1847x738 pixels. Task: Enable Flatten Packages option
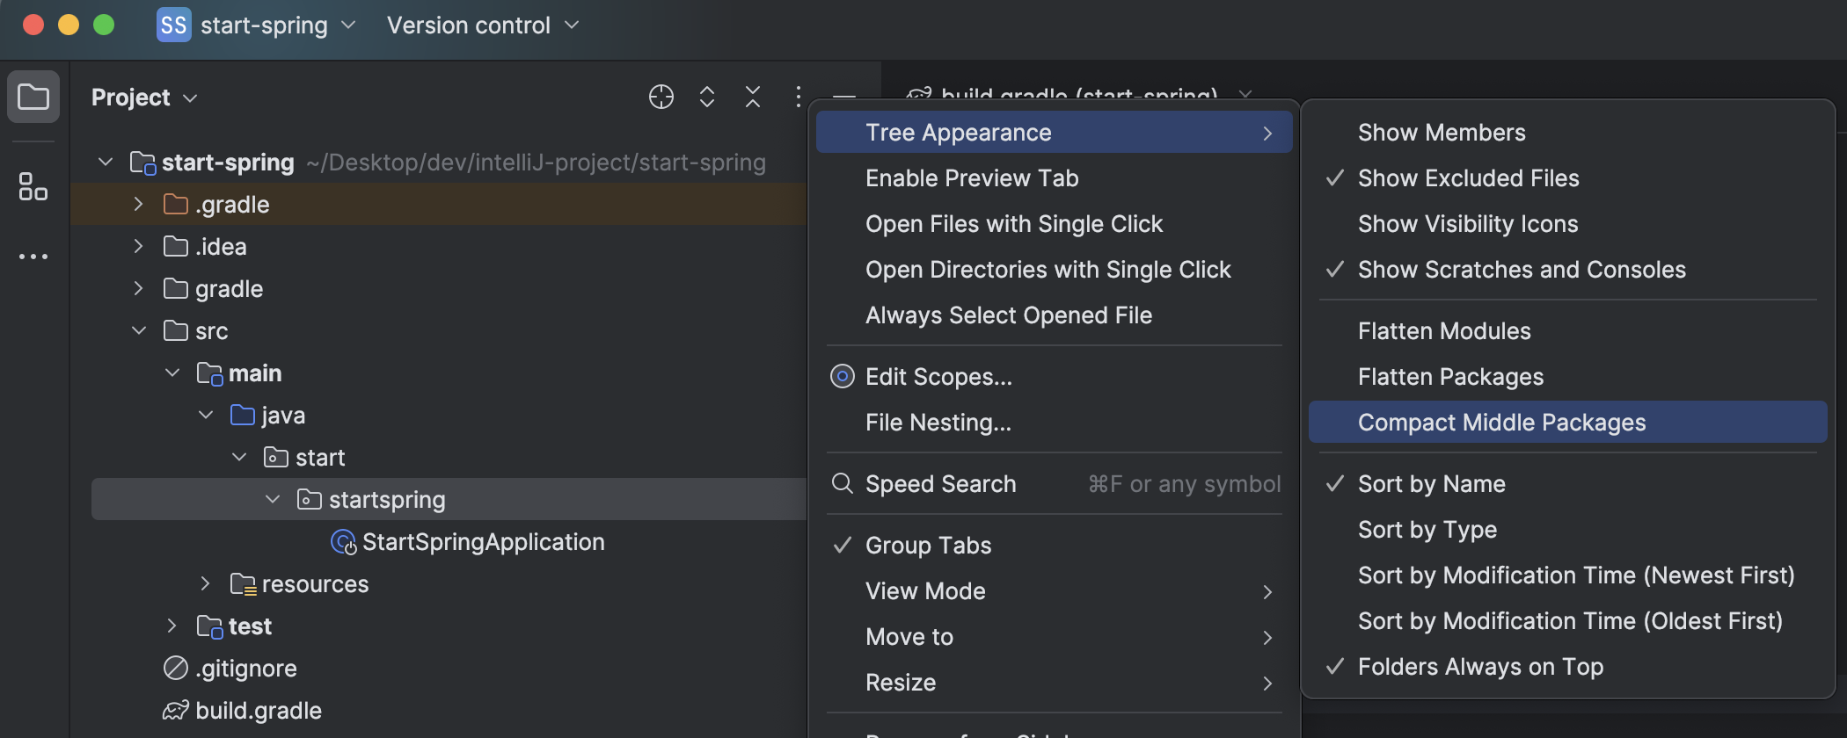coord(1567,377)
